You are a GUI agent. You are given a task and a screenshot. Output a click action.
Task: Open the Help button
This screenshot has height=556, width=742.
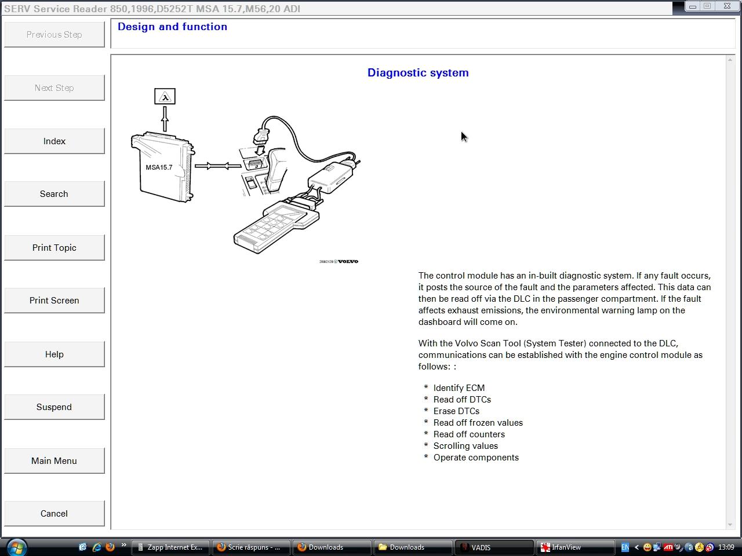tap(54, 354)
